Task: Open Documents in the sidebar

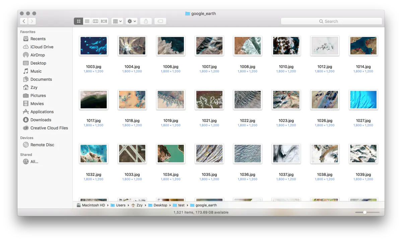Action: coord(41,79)
